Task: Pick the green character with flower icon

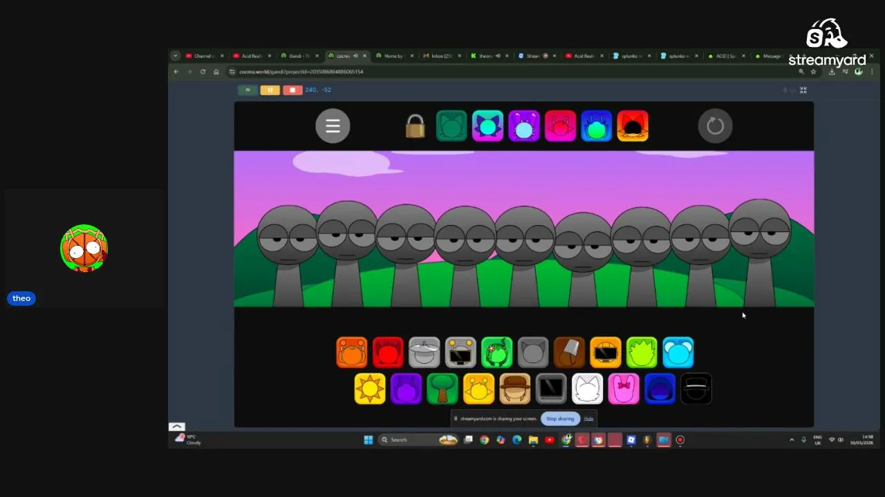Action: pos(496,352)
